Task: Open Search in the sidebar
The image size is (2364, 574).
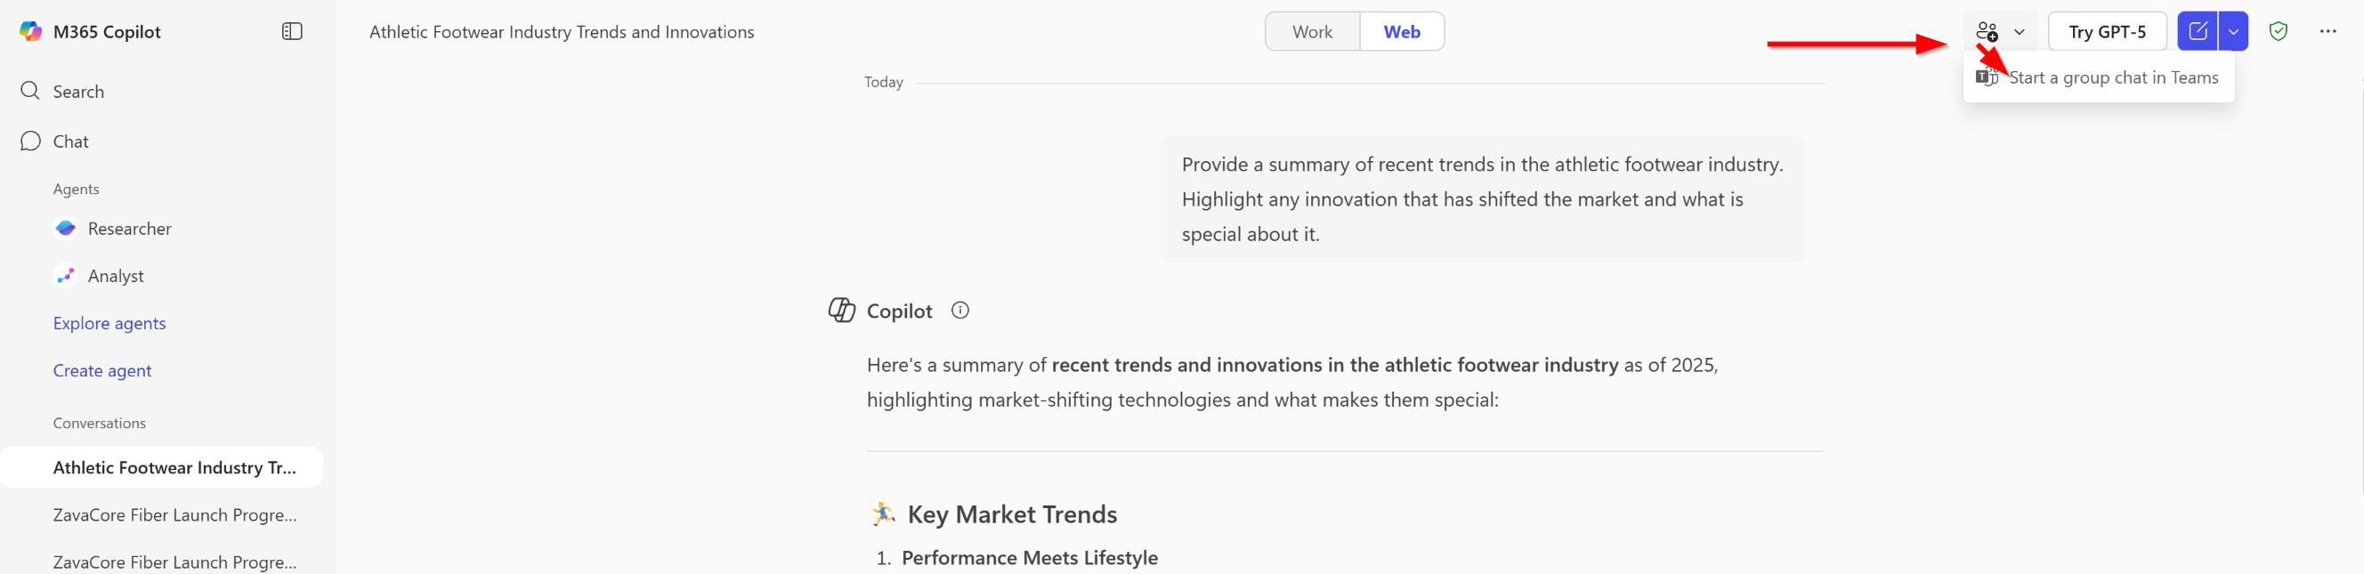Action: coord(78,92)
